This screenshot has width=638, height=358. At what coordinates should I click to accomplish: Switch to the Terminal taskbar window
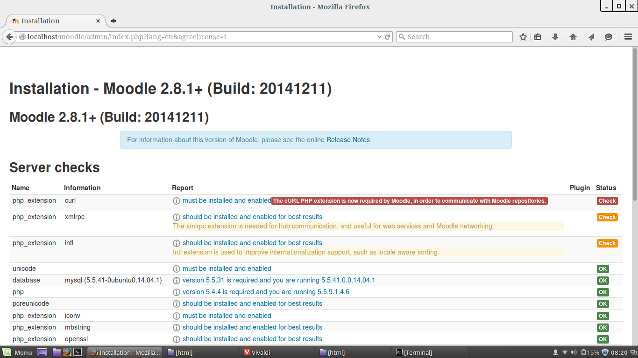[429, 352]
